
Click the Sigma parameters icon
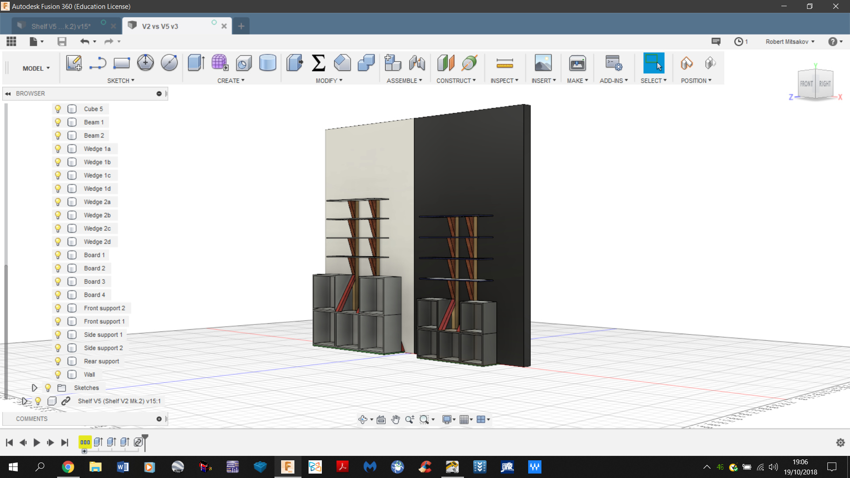[318, 63]
